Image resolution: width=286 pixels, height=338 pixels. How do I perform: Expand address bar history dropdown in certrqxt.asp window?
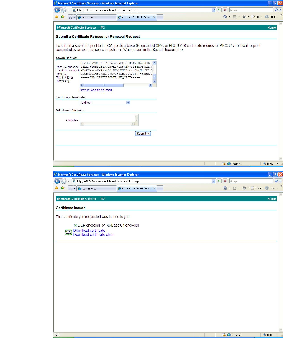click(214, 10)
